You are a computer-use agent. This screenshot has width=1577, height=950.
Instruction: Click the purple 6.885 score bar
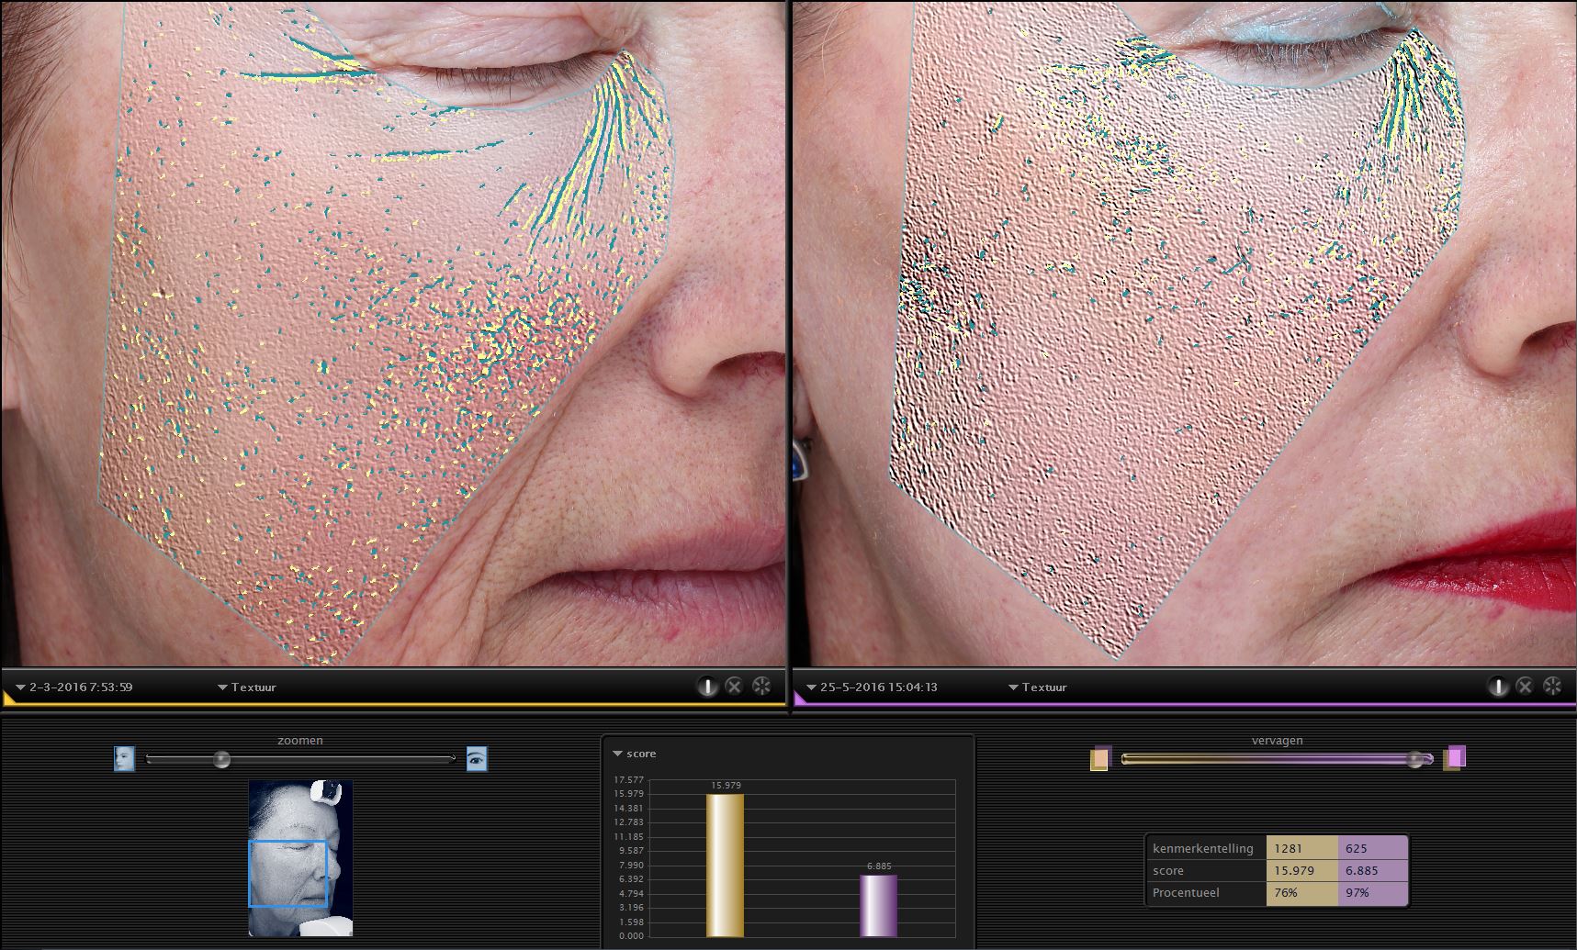coord(878,905)
